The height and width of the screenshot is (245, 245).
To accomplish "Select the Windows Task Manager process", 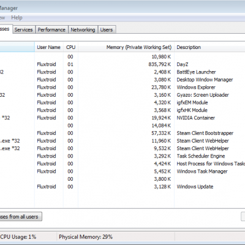I will coord(123,171).
